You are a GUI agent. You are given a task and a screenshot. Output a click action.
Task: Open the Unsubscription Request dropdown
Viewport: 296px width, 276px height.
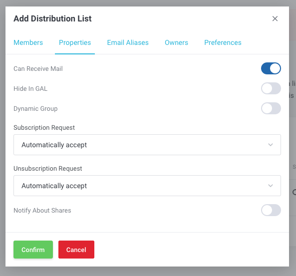[147, 186]
